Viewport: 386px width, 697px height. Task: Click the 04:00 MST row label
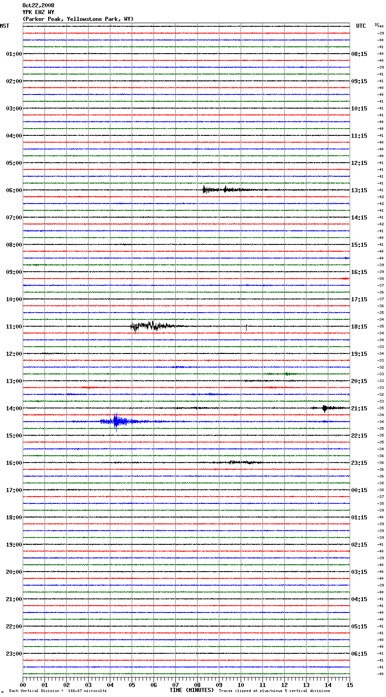(x=14, y=136)
